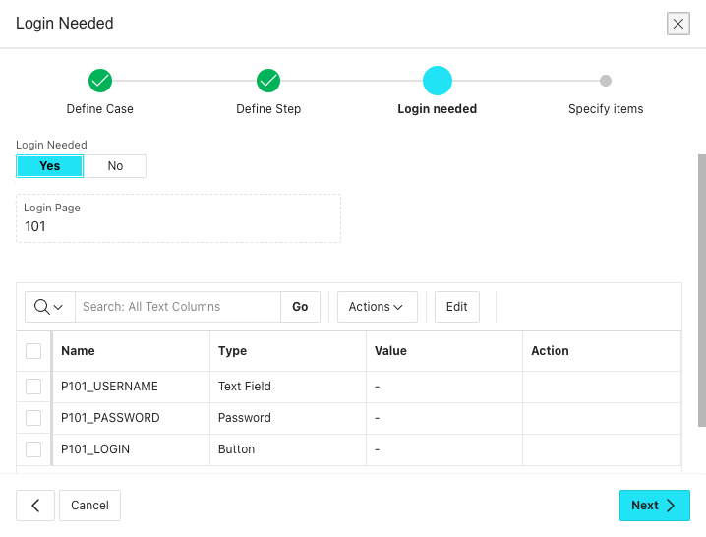Click the Specify items step marker

606,81
